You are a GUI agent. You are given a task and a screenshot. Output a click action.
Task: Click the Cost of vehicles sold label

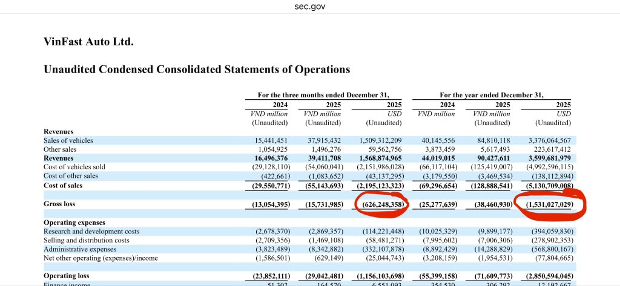[74, 167]
